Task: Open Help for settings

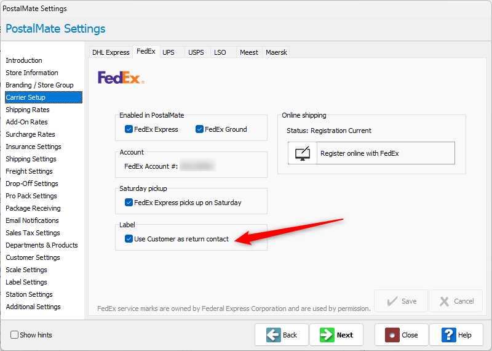Action: (x=456, y=335)
